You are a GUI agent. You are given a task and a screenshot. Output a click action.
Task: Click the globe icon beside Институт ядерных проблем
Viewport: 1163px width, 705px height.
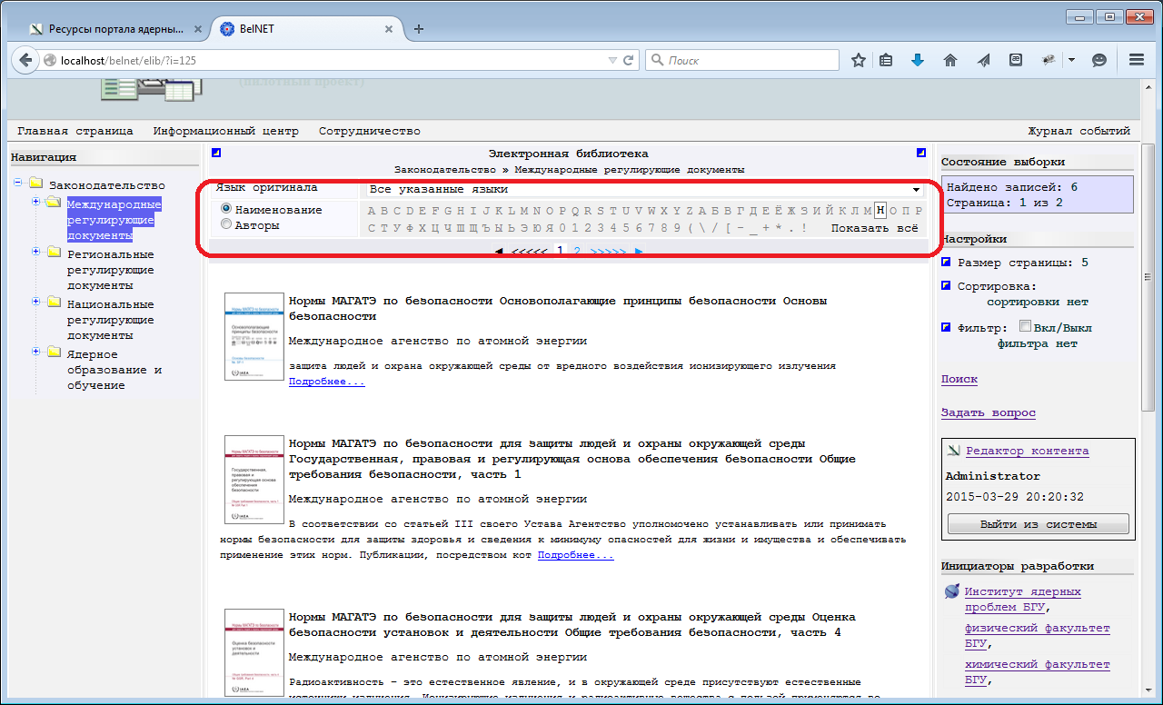tap(951, 591)
